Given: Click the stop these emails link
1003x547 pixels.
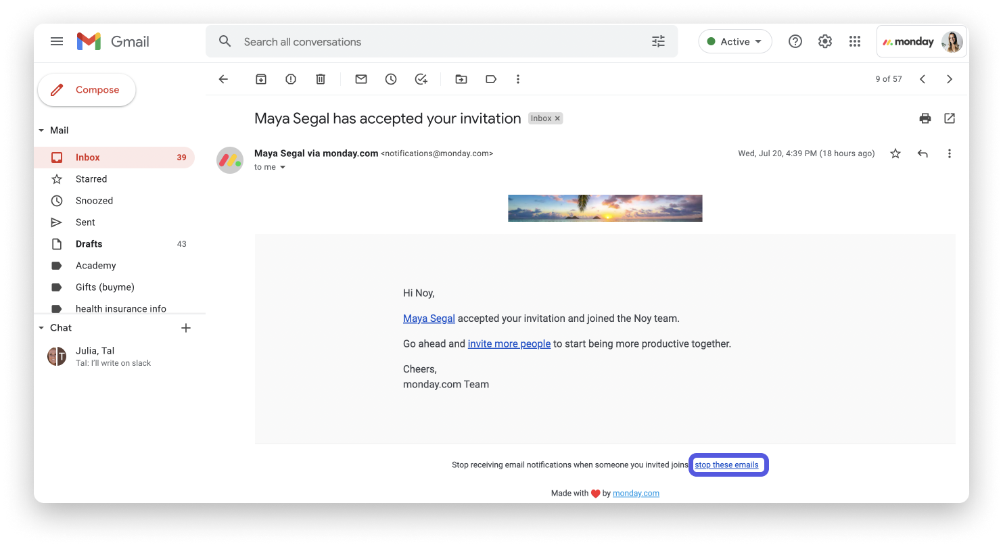Looking at the screenshot, I should (x=726, y=465).
